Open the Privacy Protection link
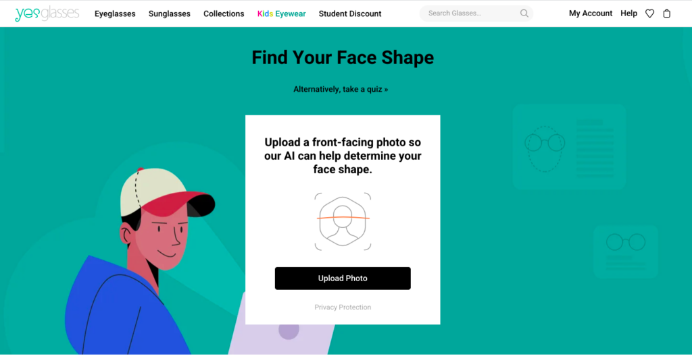Image resolution: width=692 pixels, height=356 pixels. 343,307
